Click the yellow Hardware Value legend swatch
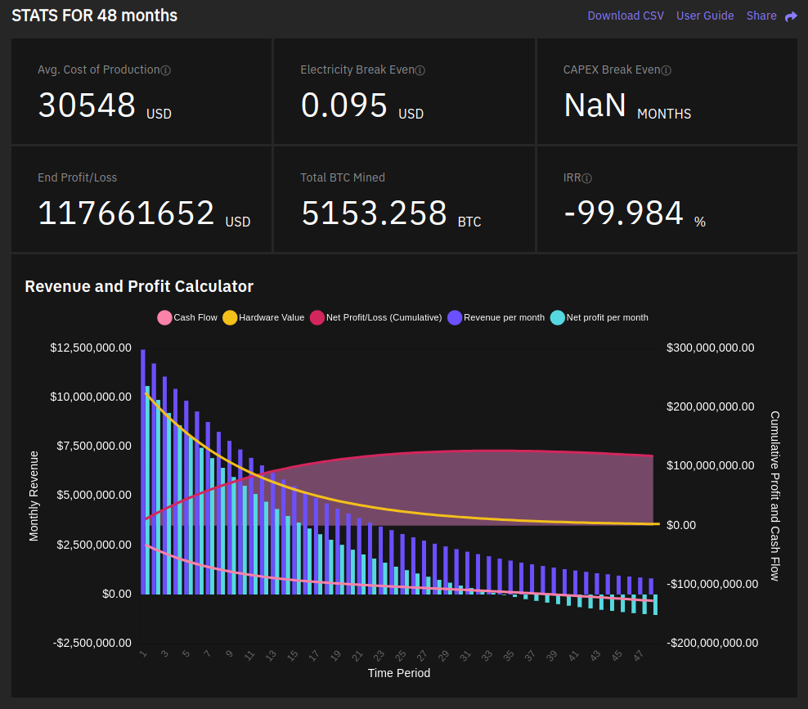Image resolution: width=808 pixels, height=709 pixels. (230, 317)
